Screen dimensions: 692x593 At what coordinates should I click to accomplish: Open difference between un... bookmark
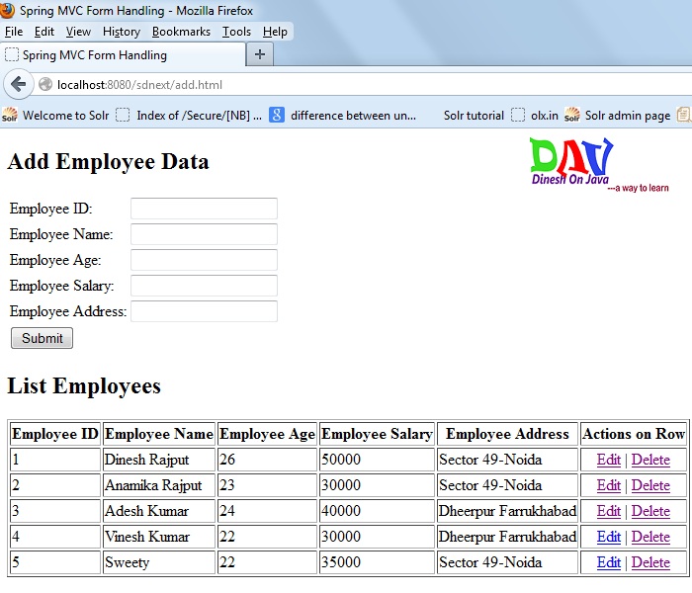click(x=343, y=116)
